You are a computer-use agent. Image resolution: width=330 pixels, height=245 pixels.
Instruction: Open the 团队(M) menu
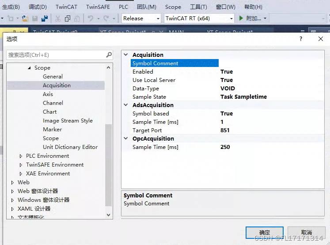point(147,7)
